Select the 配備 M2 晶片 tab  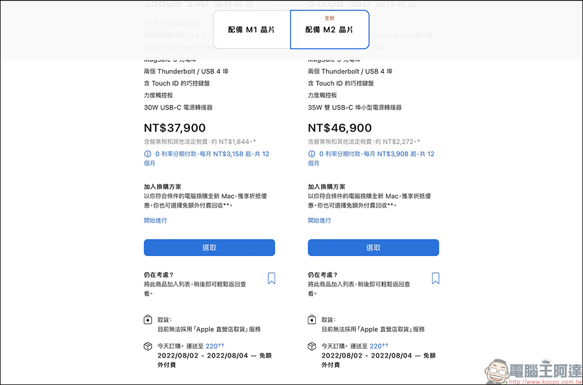tap(329, 30)
